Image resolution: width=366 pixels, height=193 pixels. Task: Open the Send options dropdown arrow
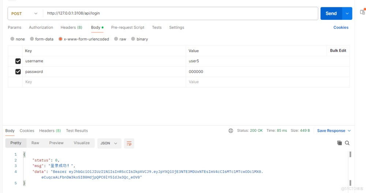pos(347,14)
